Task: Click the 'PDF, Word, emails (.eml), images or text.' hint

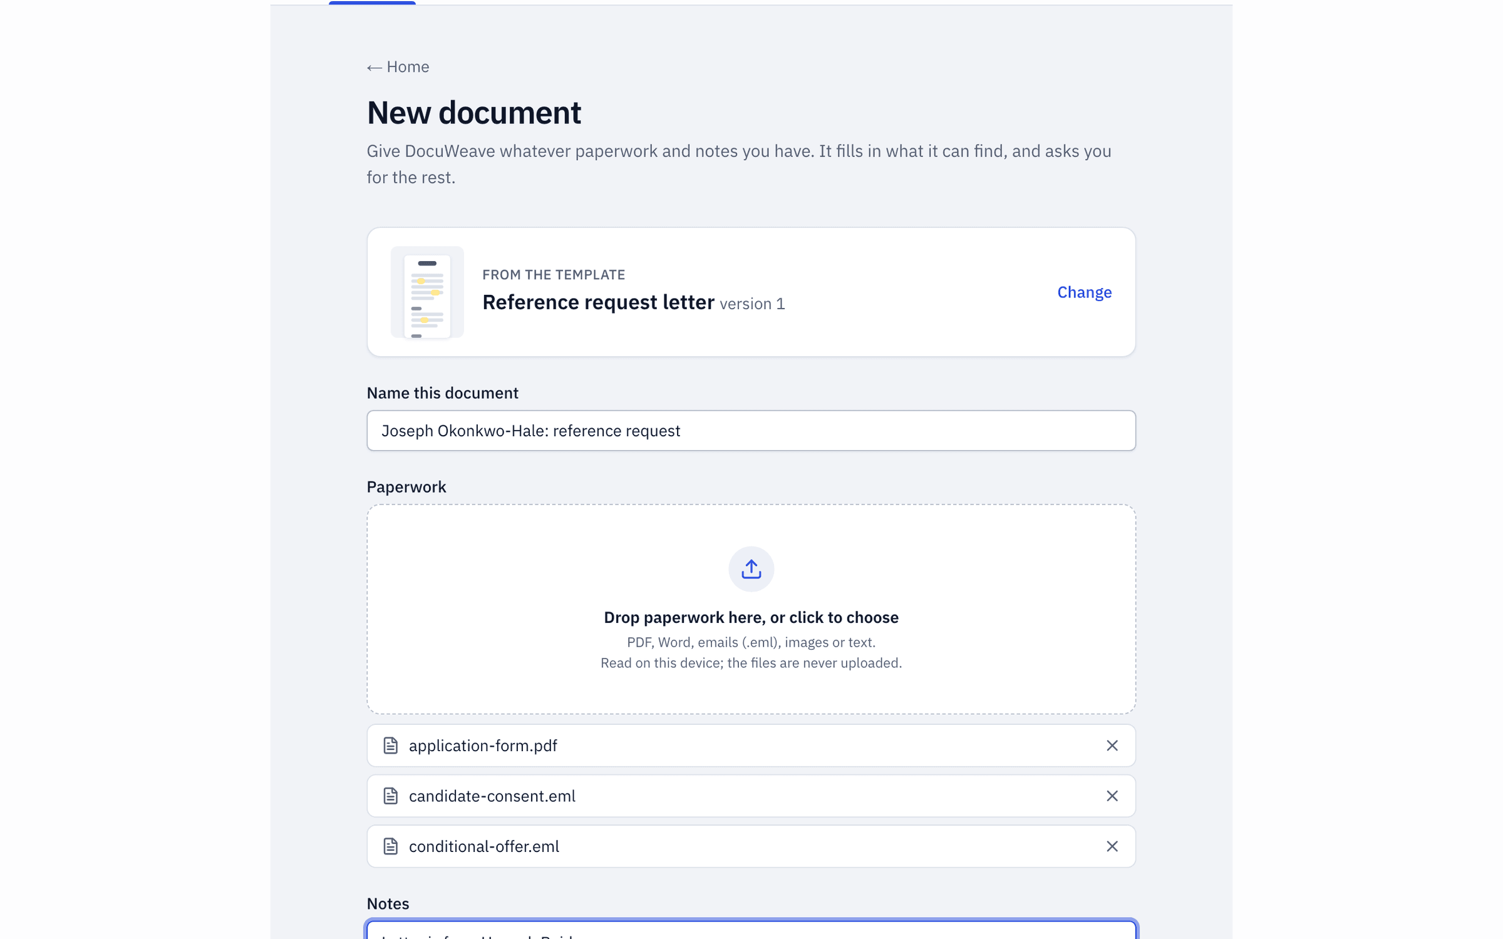Action: [x=751, y=642]
